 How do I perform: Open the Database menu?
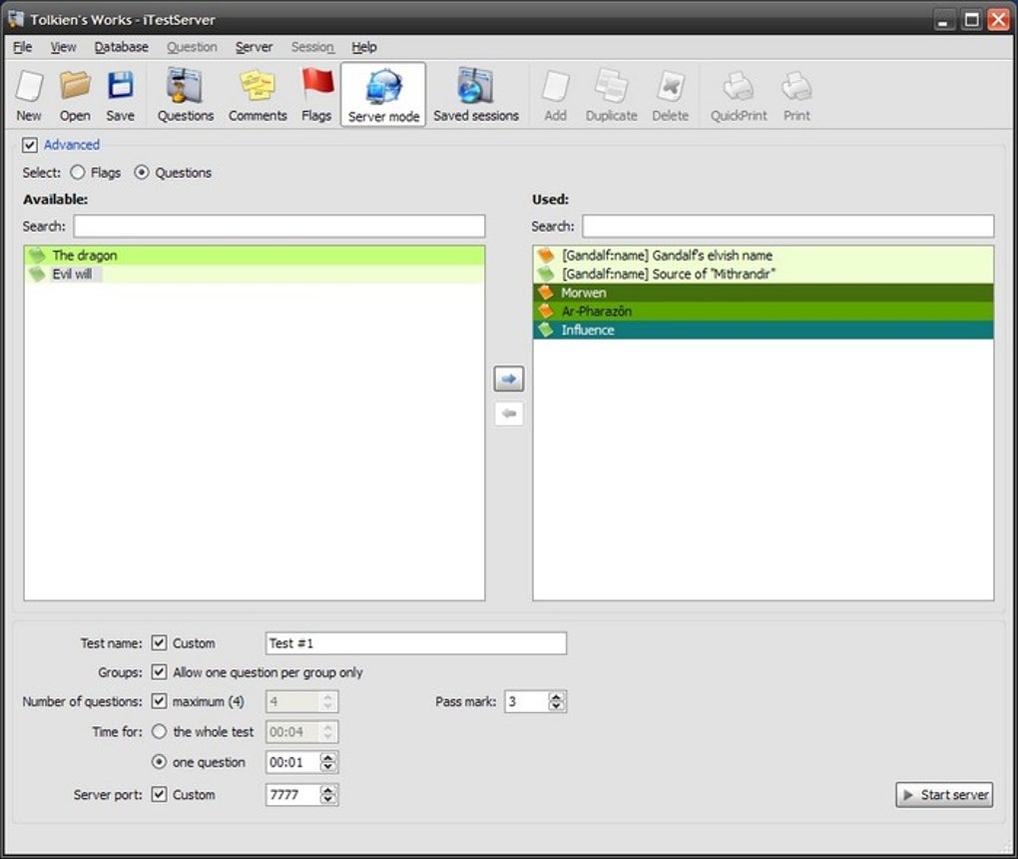[122, 47]
